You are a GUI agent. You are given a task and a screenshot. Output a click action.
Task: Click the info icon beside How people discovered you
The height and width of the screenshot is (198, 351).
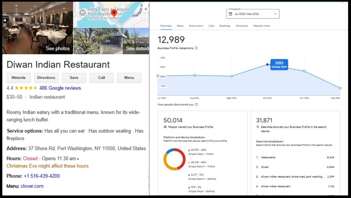[197, 105]
